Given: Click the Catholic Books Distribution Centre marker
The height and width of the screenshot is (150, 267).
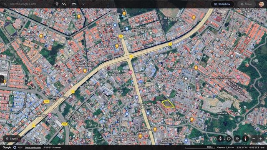Looking at the screenshot, I should tap(186, 141).
